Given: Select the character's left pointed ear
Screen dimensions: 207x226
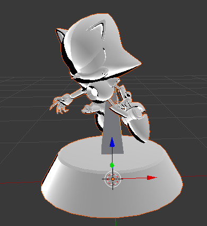Looking at the screenshot, I should point(61,36).
